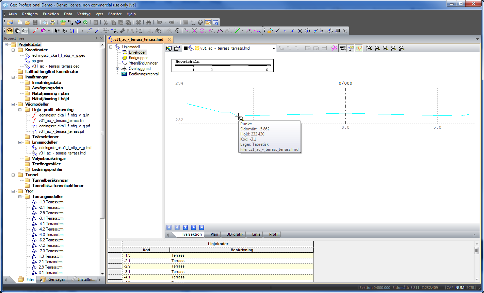Open the v31_ac_-_terrass_terrass.lmd file dropdown
This screenshot has width=484, height=293.
[274, 48]
